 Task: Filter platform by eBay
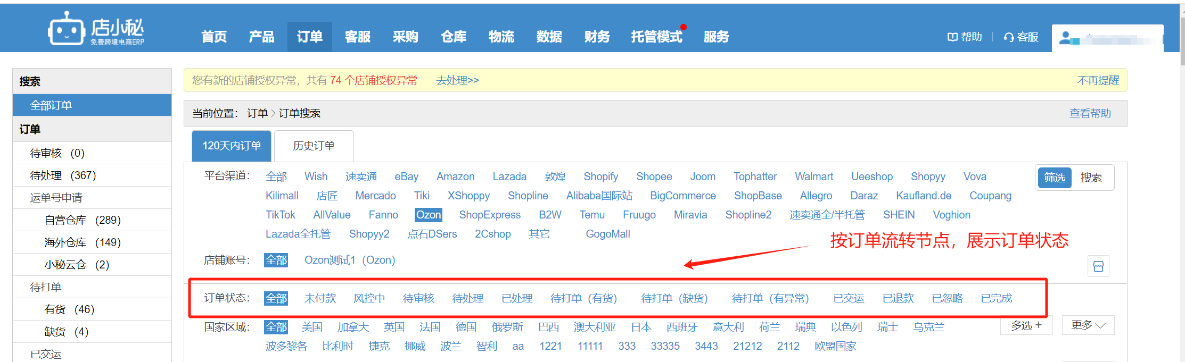[x=407, y=176]
